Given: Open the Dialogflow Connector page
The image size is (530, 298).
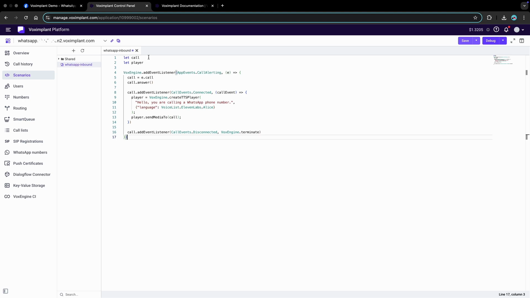Looking at the screenshot, I should tap(31, 174).
